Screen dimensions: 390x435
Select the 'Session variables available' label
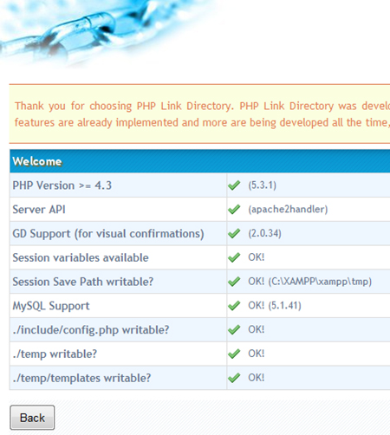pyautogui.click(x=81, y=257)
